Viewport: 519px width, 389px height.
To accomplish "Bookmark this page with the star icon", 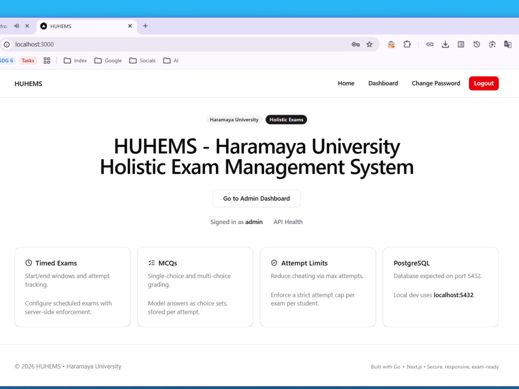I will [x=370, y=44].
